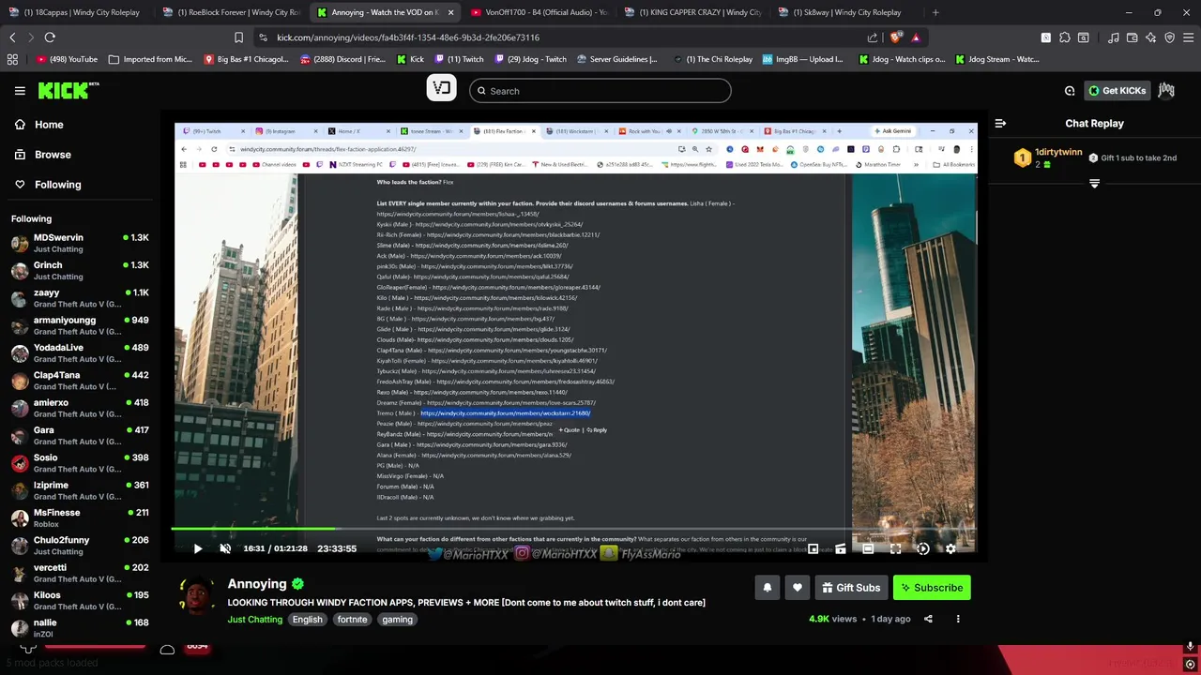
Task: Play the video
Action: 198,548
